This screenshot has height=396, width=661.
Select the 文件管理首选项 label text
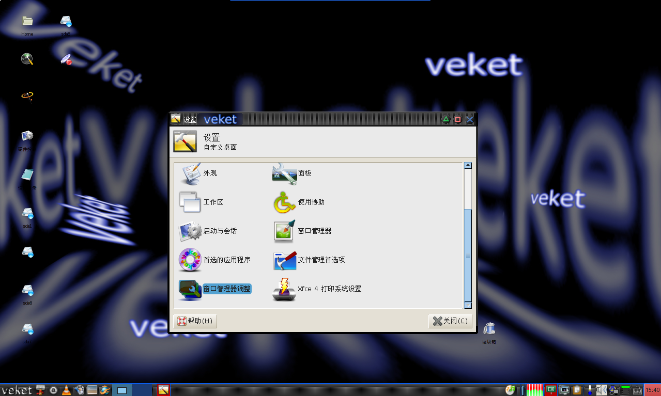coord(321,260)
